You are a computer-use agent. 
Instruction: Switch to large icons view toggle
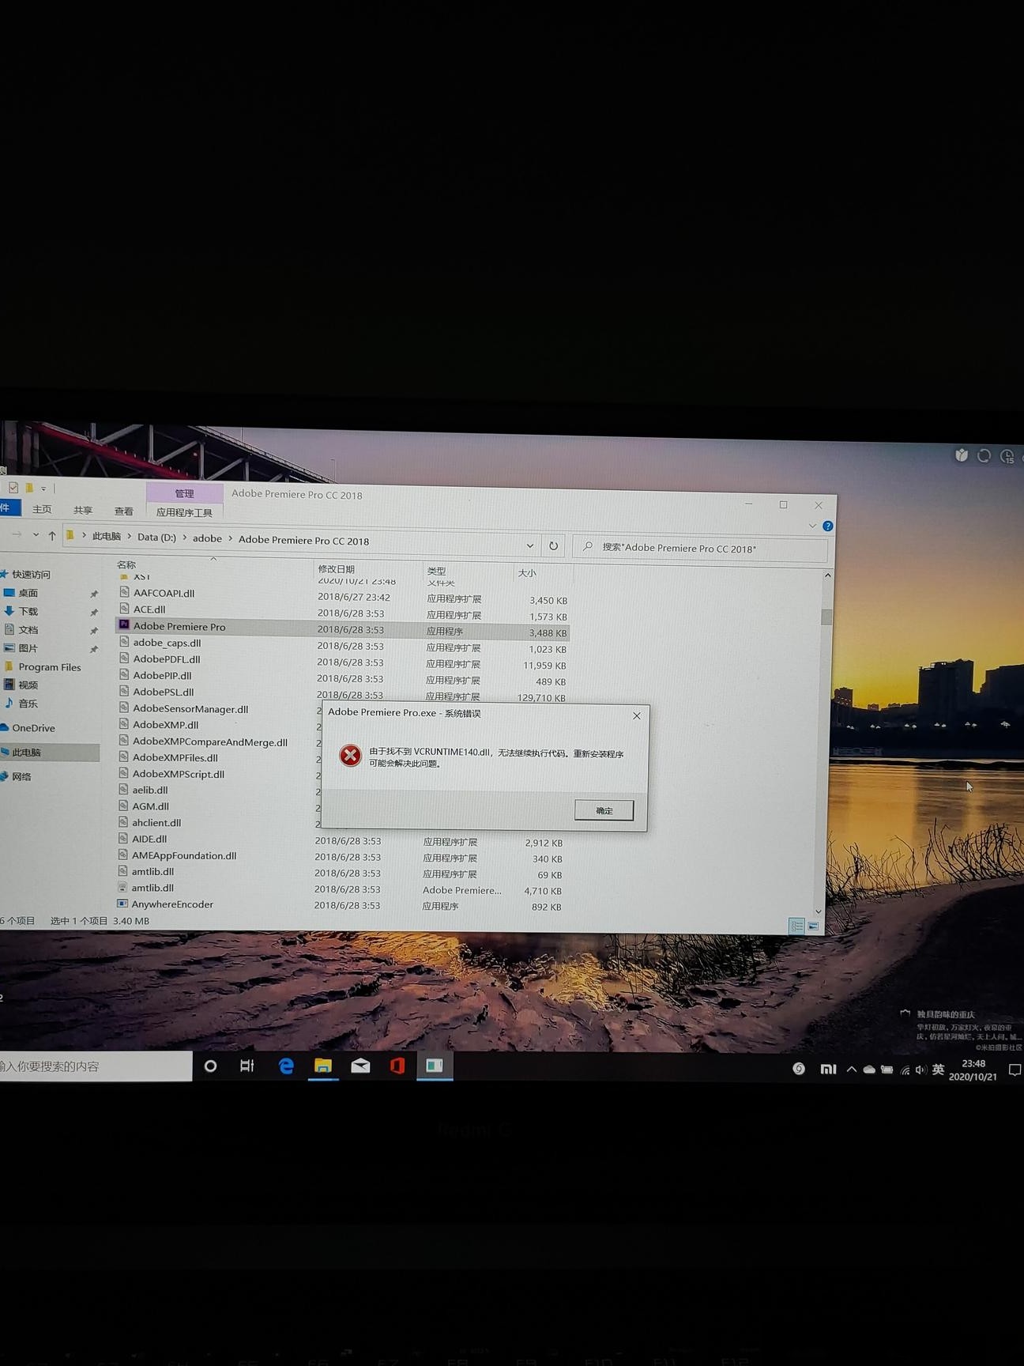tap(812, 926)
